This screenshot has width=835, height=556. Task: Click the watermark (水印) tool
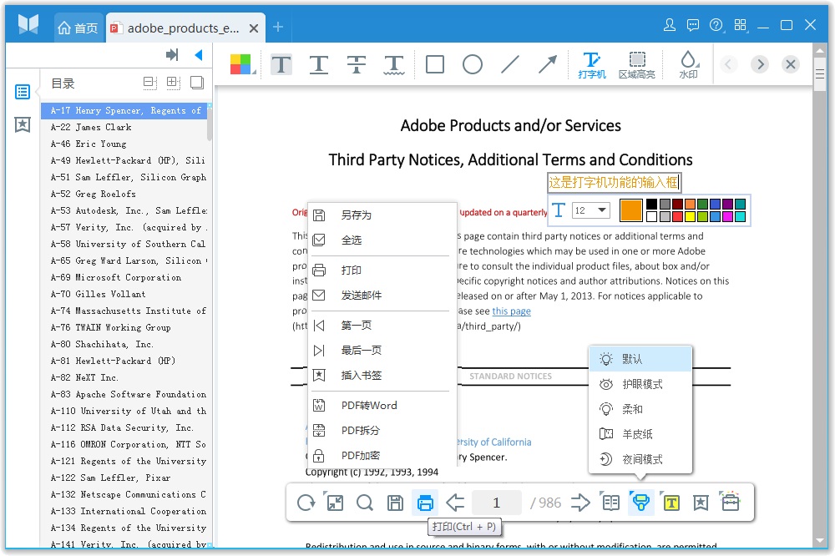[x=688, y=64]
